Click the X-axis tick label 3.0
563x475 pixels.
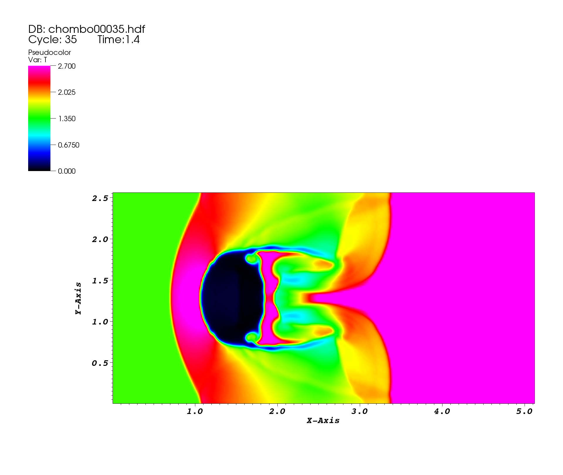pos(359,412)
